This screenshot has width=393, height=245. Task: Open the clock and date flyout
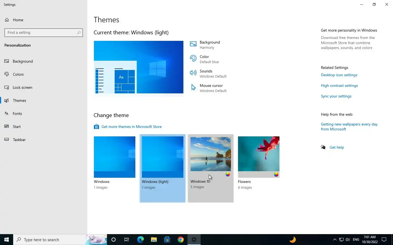pos(370,240)
